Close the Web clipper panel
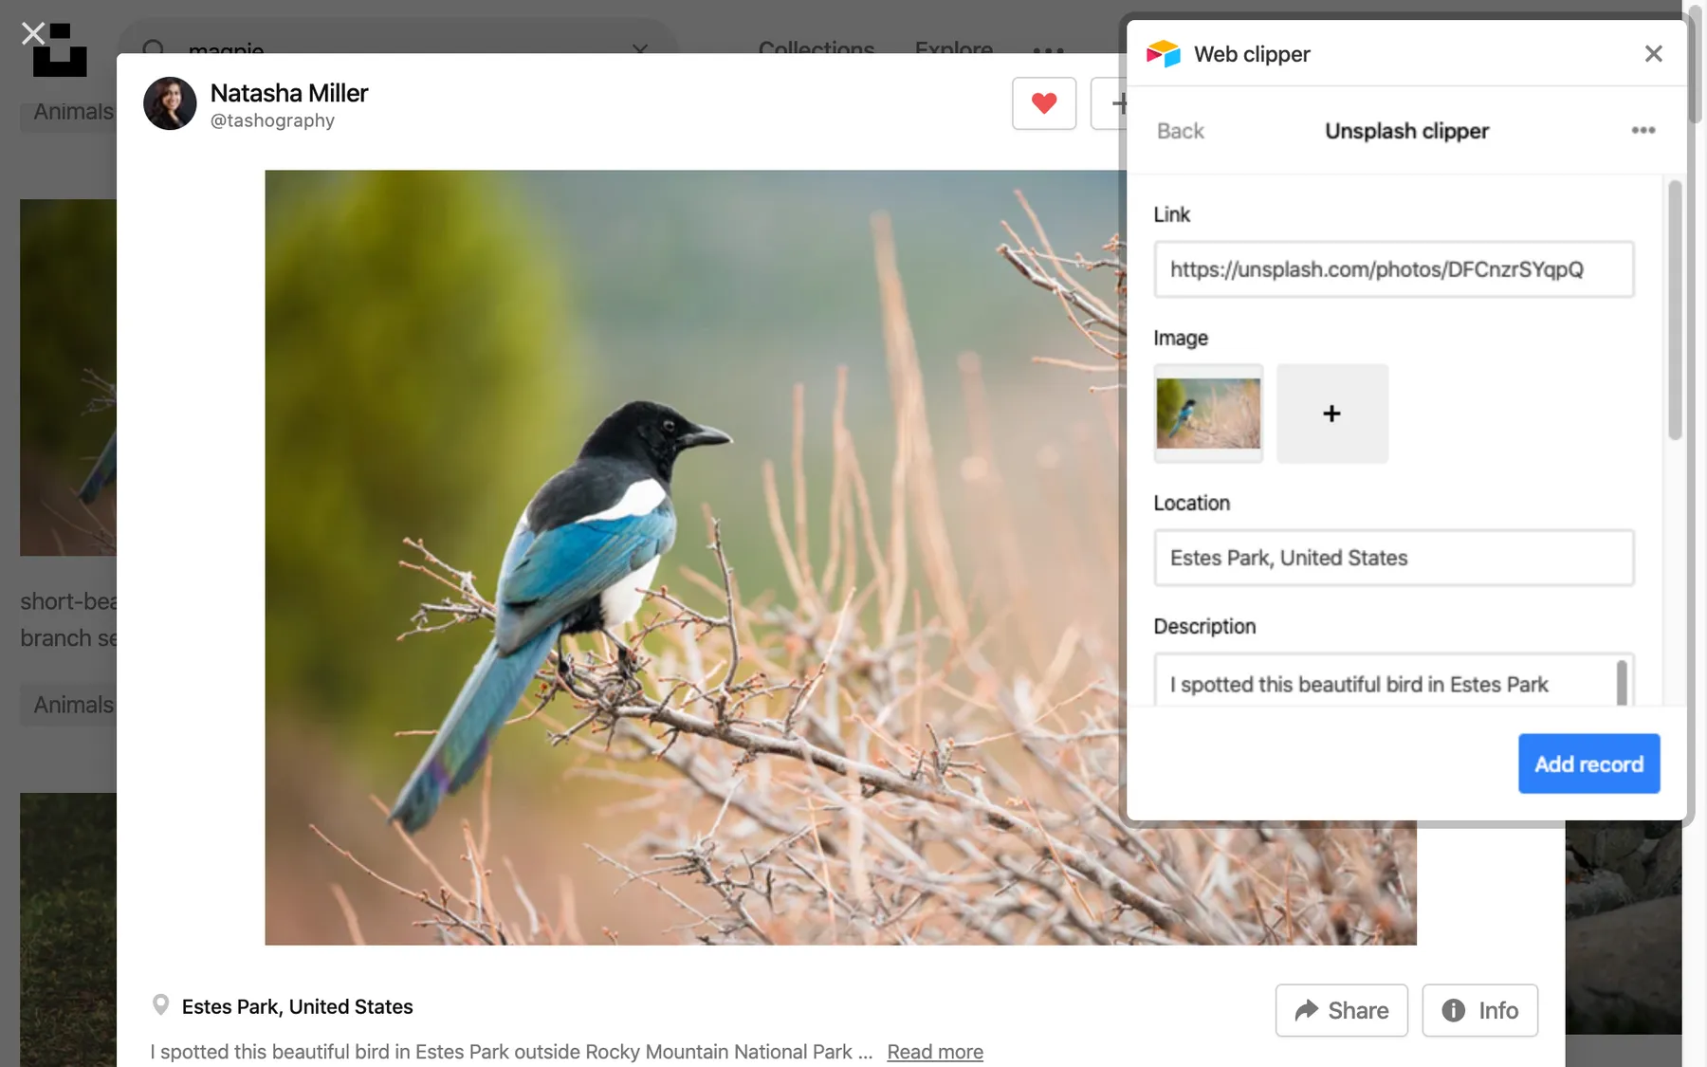Viewport: 1707px width, 1067px height. coord(1653,54)
